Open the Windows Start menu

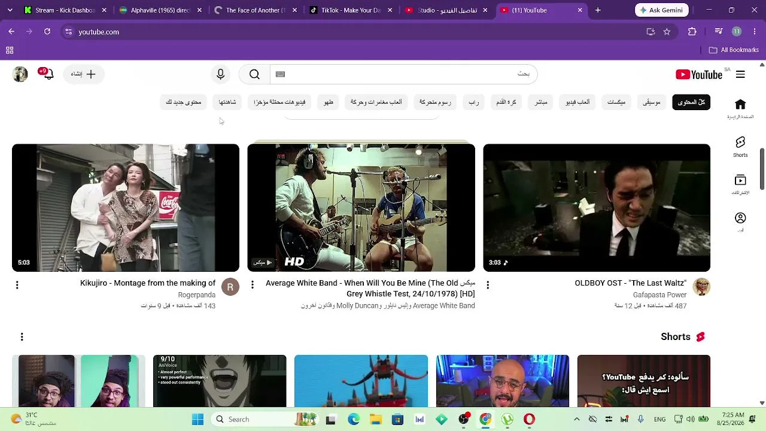tap(197, 419)
